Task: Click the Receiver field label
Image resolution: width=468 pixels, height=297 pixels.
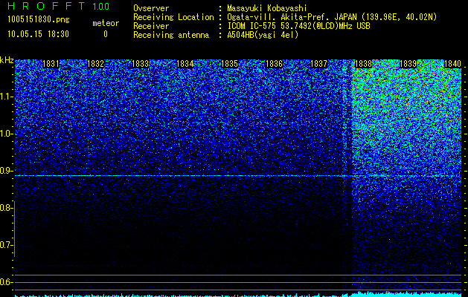Action: 151,26
